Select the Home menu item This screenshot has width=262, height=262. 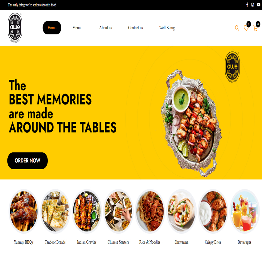click(x=52, y=28)
